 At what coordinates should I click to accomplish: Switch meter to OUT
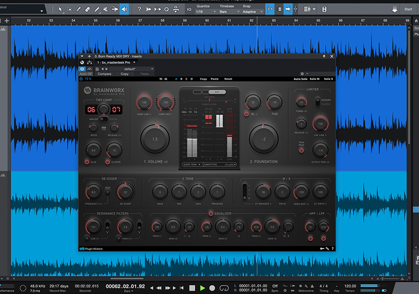(217, 92)
